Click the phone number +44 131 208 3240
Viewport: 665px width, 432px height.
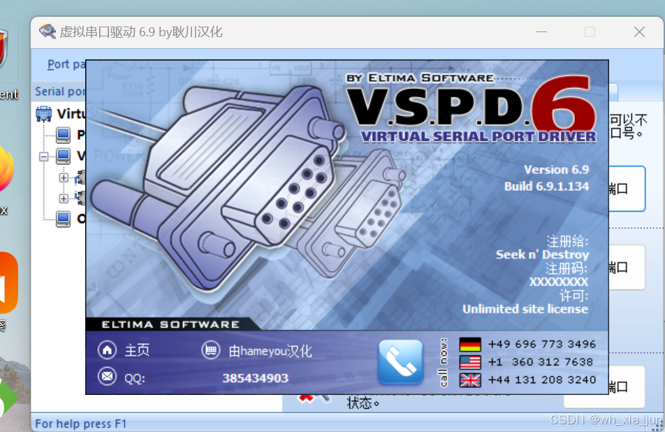click(542, 380)
